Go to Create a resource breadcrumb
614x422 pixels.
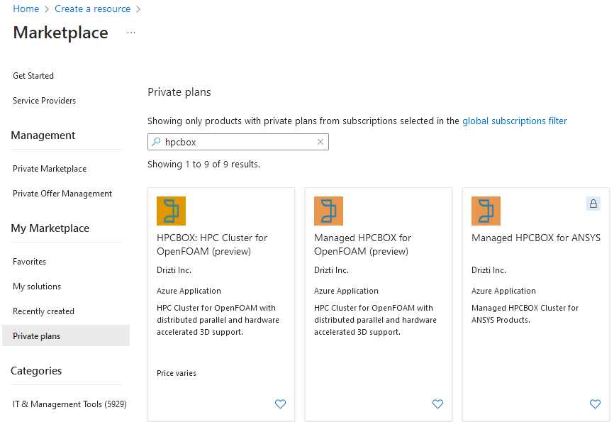click(92, 9)
